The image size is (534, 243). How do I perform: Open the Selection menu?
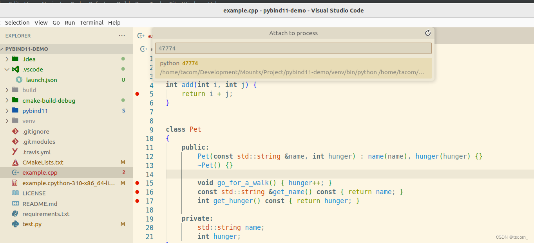pos(17,23)
